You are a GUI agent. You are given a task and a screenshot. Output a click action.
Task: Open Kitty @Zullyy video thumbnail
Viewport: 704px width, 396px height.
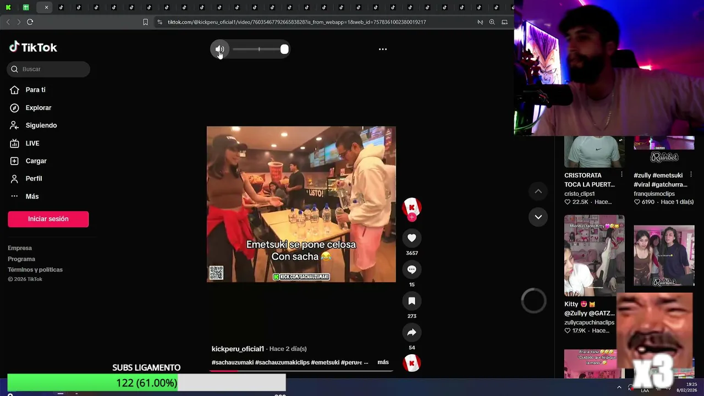(594, 255)
